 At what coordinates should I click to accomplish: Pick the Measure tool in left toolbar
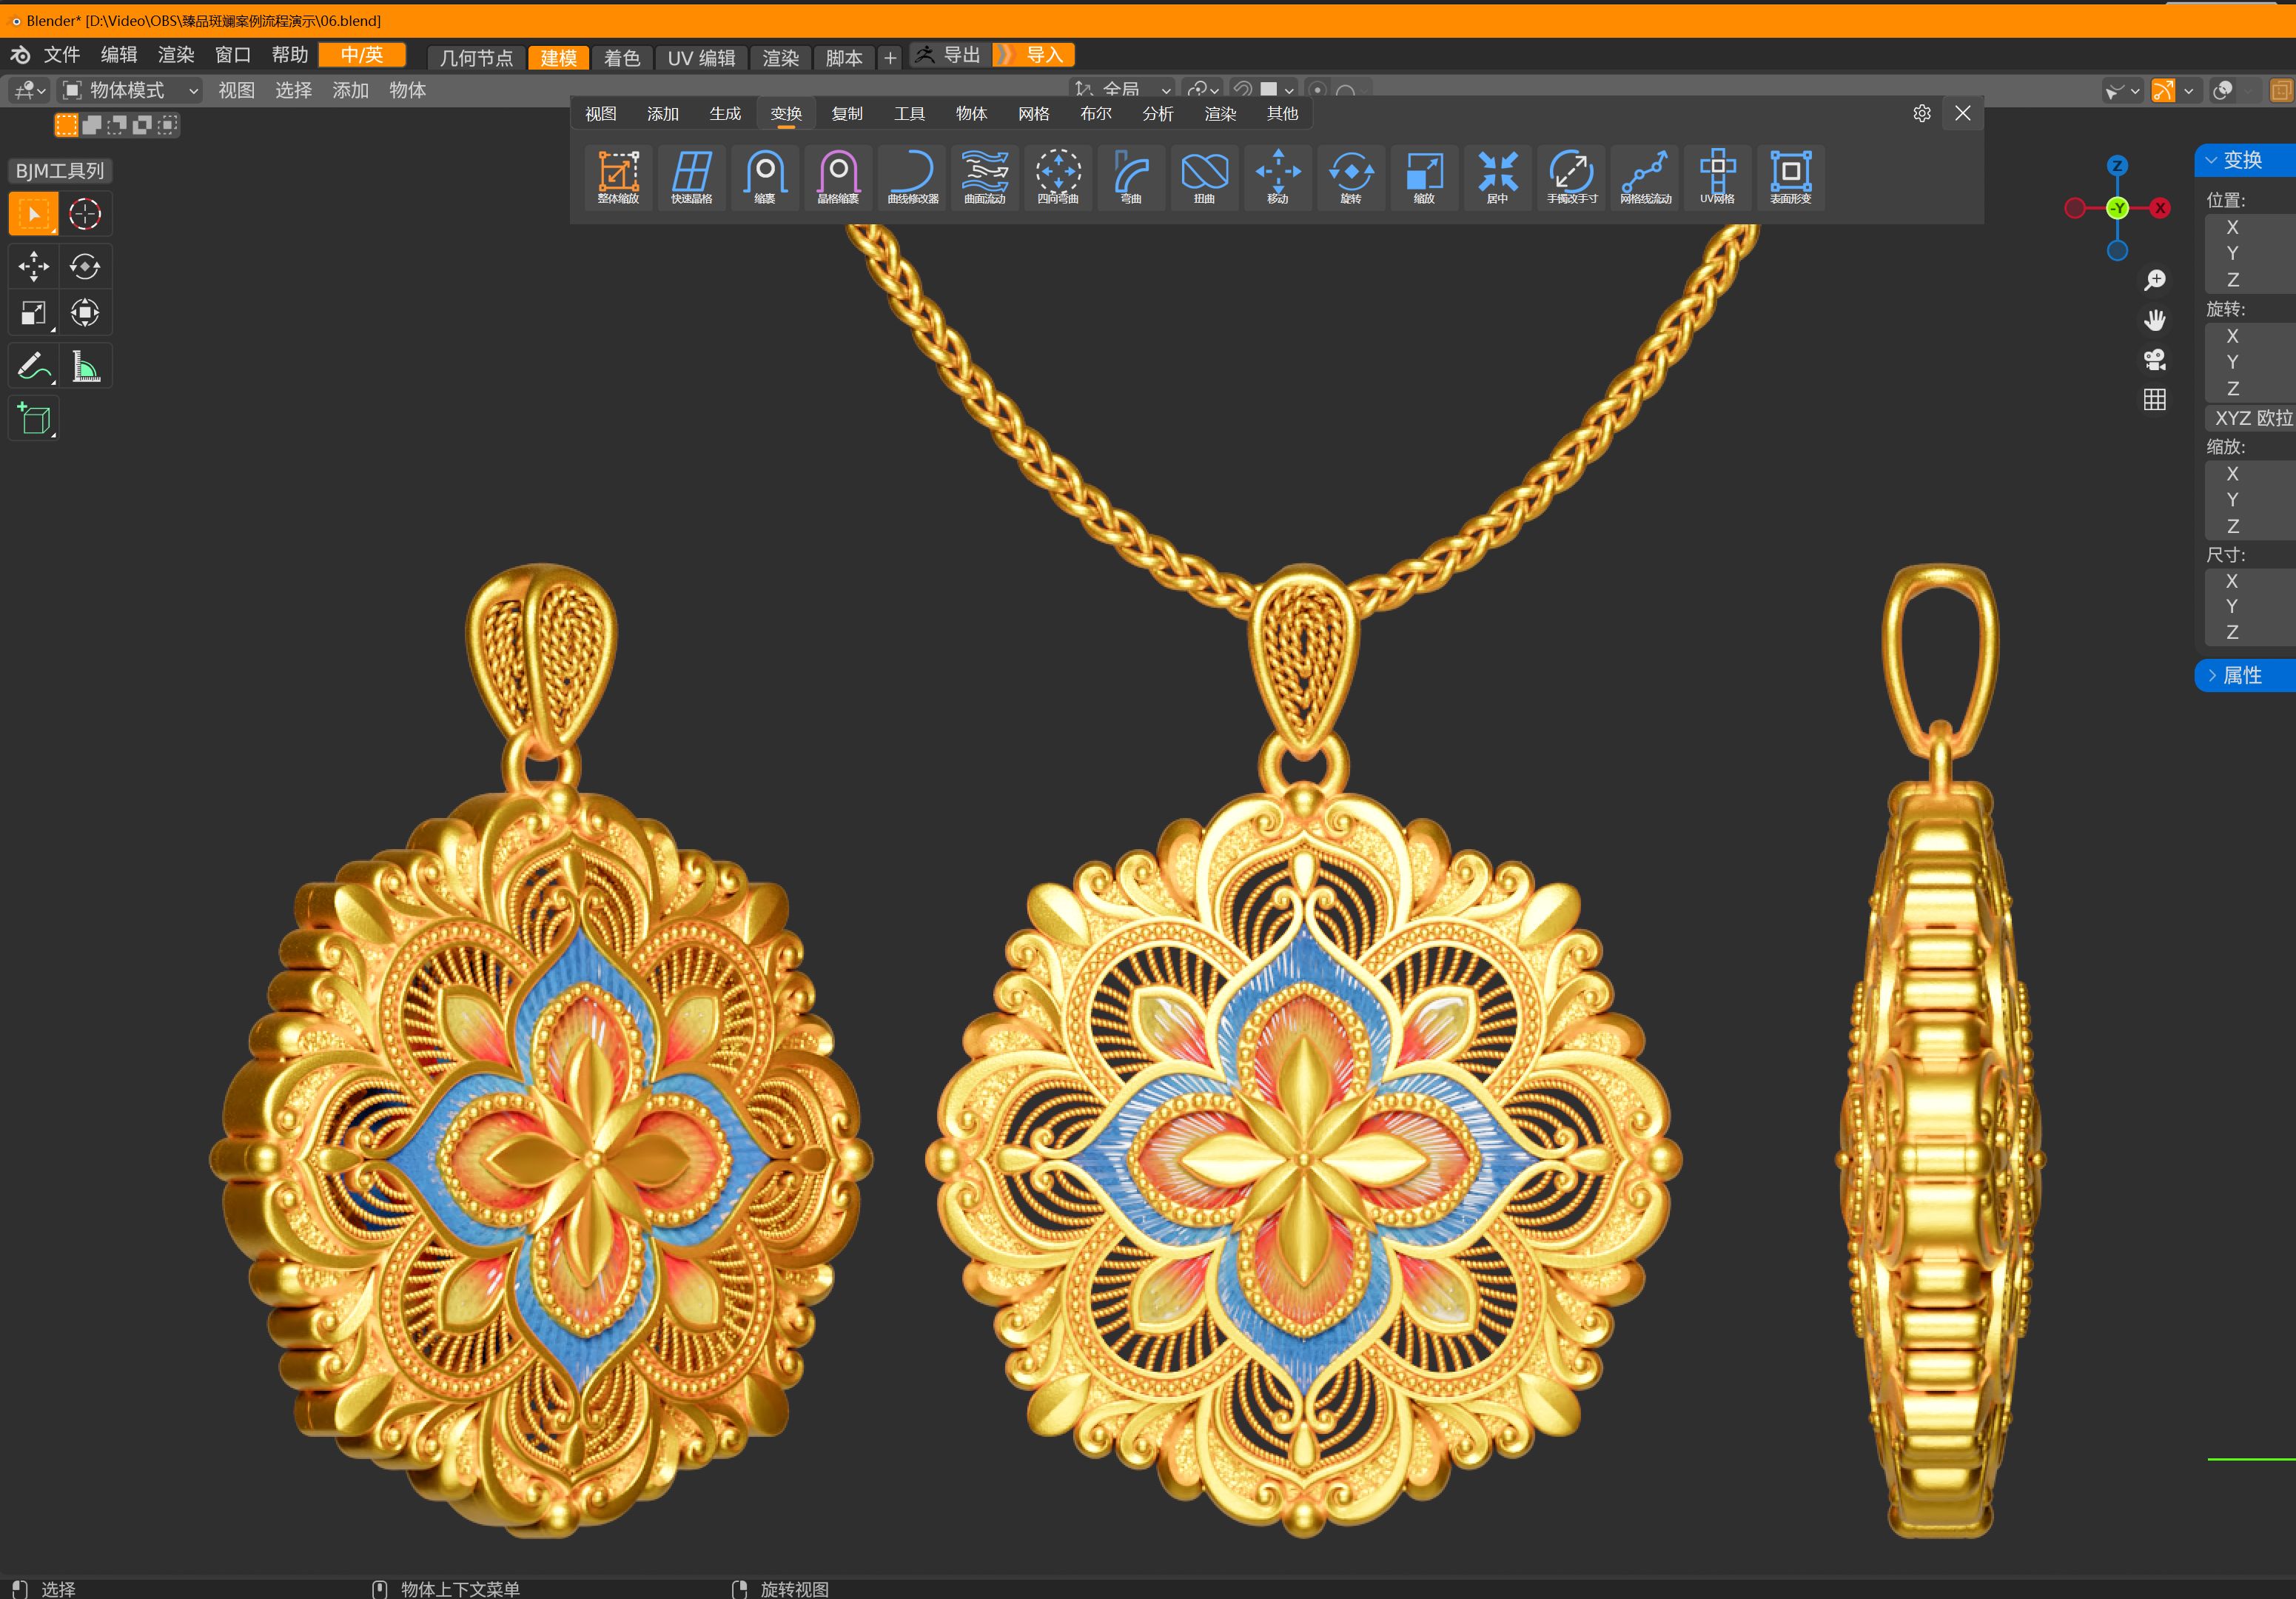coord(86,367)
